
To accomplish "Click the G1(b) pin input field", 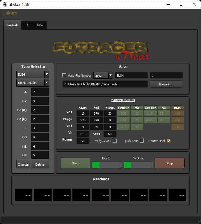I will click(x=40, y=119).
